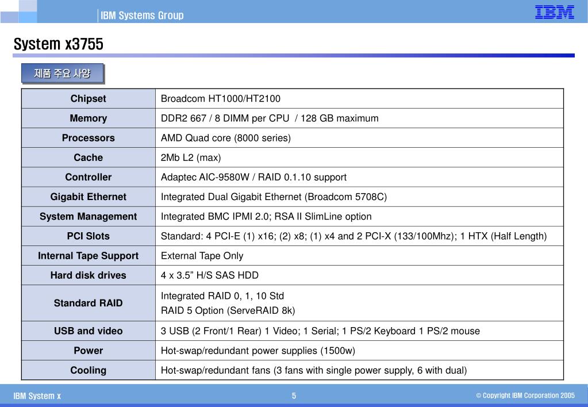Click the 'Adaptec AIC-9580W' value cell

click(360, 177)
